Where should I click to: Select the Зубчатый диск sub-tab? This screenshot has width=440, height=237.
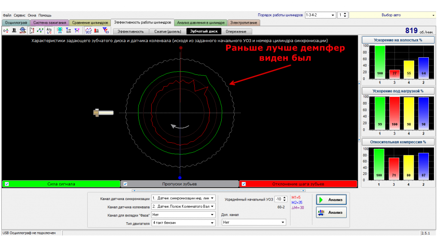point(204,31)
